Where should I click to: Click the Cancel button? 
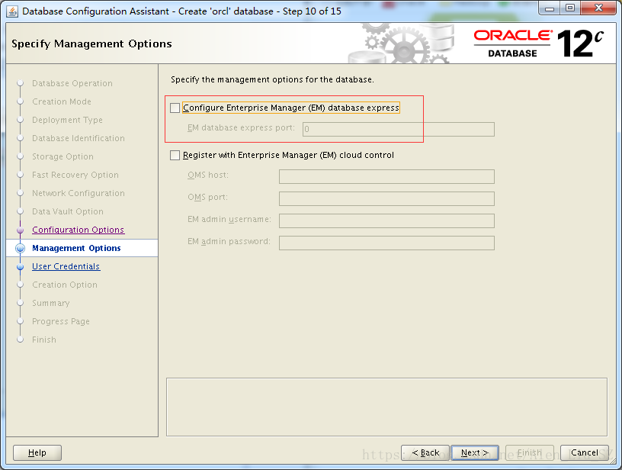coord(585,452)
